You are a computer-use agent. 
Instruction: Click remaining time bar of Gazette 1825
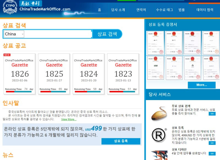click(x=53, y=92)
